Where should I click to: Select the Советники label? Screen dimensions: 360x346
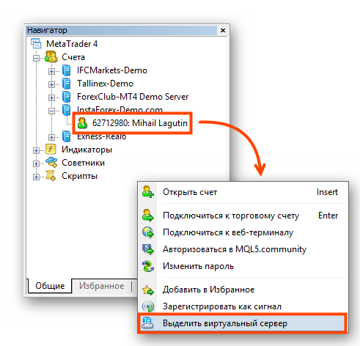tap(83, 163)
